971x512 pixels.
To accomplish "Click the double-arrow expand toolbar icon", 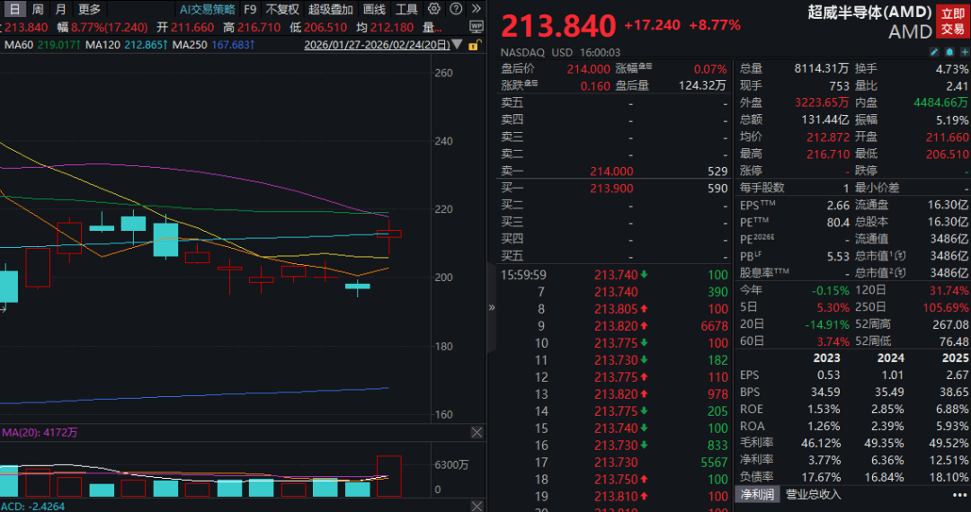I will (x=476, y=9).
